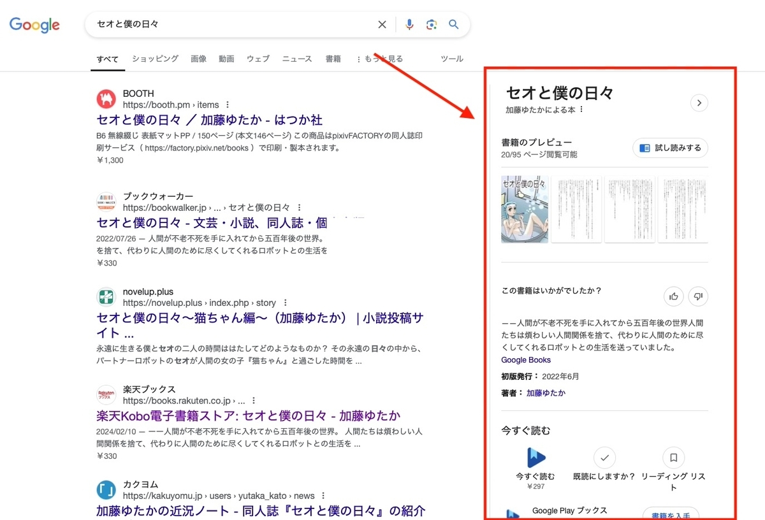Open the もっと見る dropdown
765x520 pixels.
379,59
